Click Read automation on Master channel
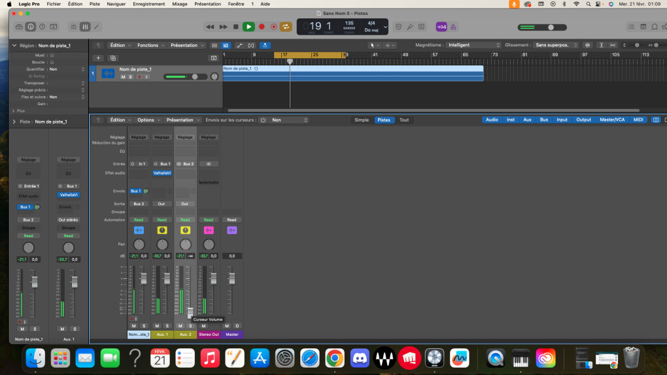 (x=231, y=220)
